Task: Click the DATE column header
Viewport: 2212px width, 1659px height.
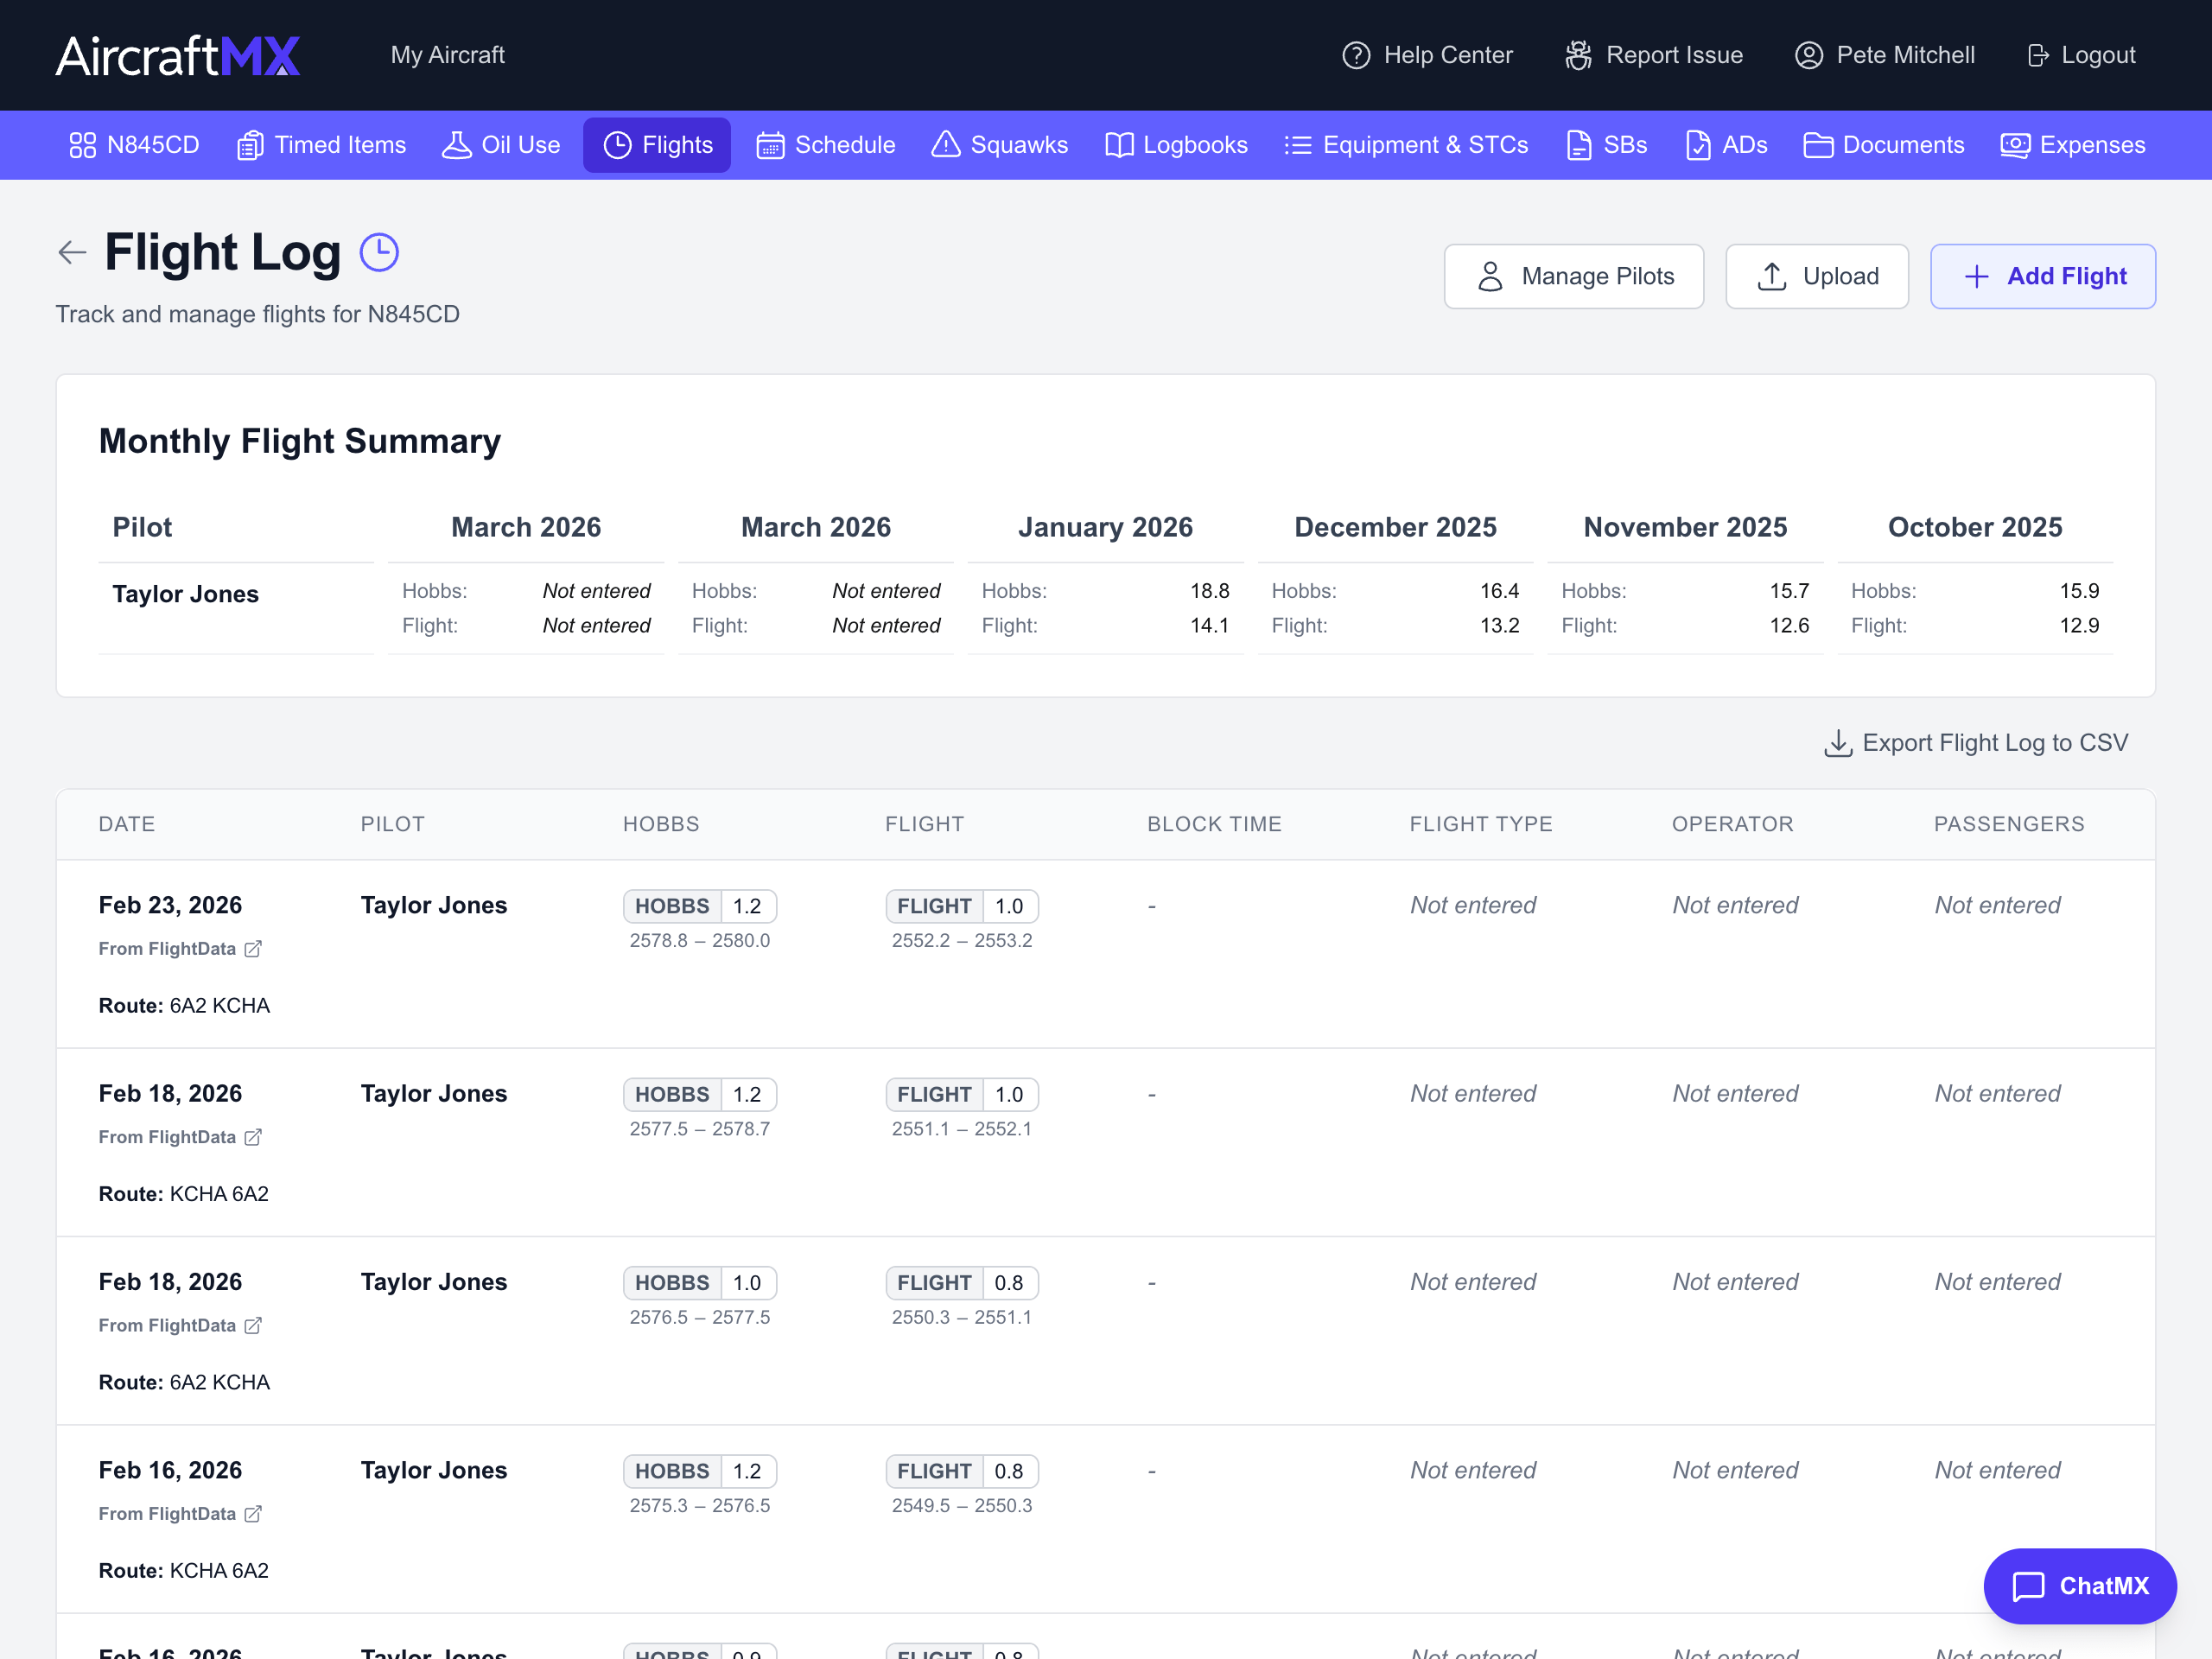Action: (x=127, y=824)
